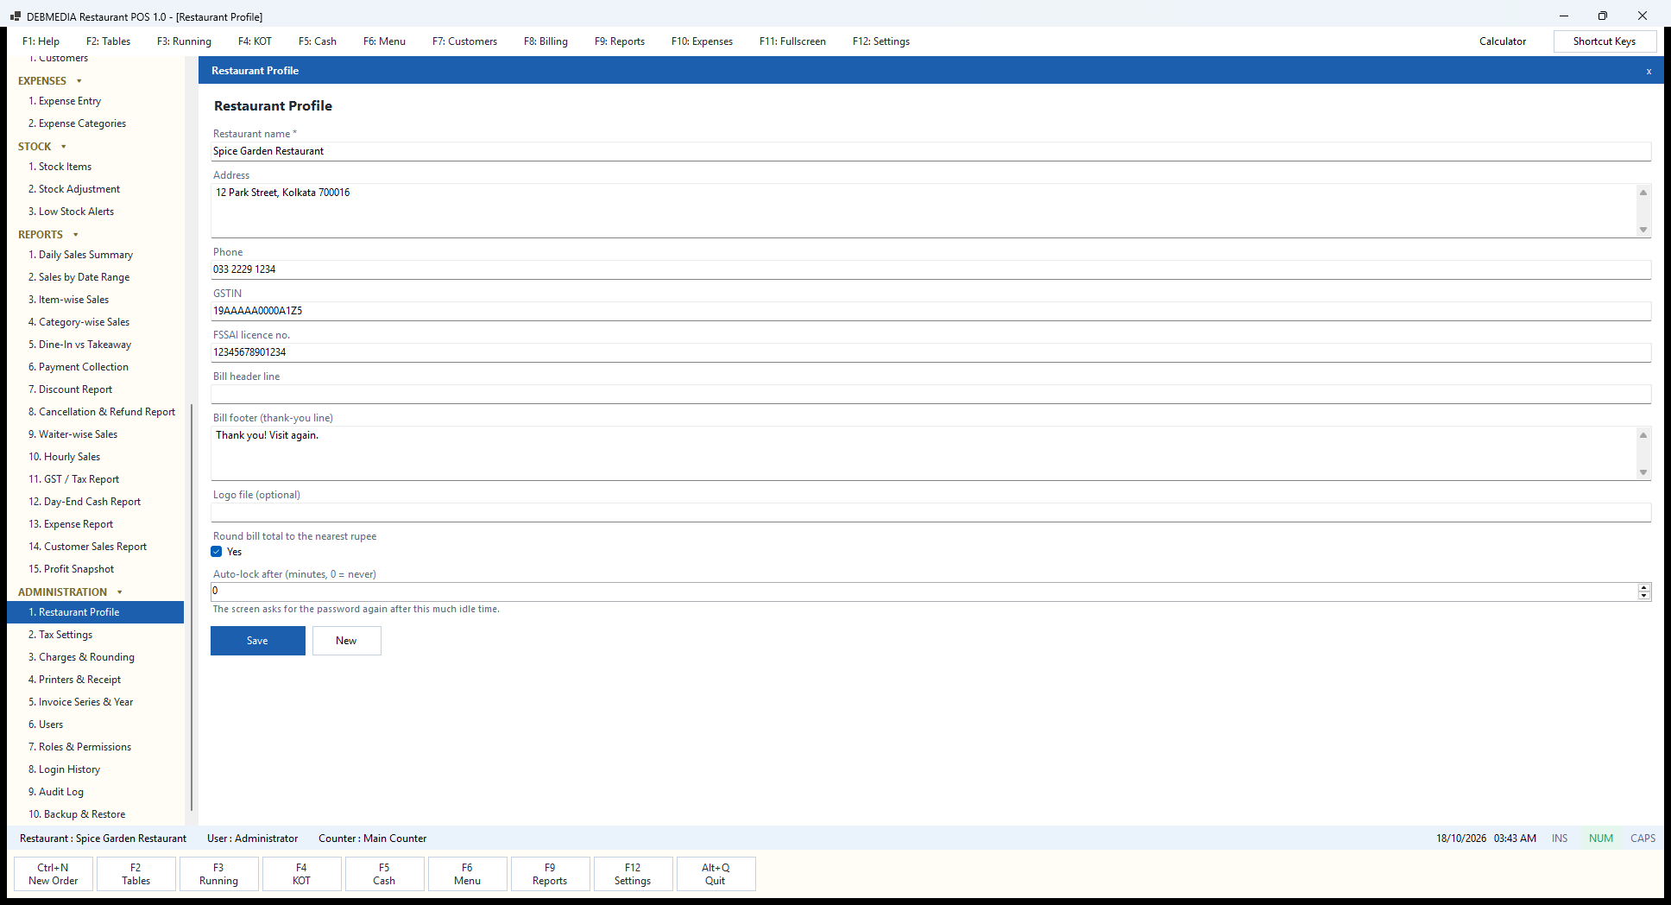This screenshot has height=905, width=1671.
Task: Toggle round bill total Yes checkbox
Action: pyautogui.click(x=217, y=552)
